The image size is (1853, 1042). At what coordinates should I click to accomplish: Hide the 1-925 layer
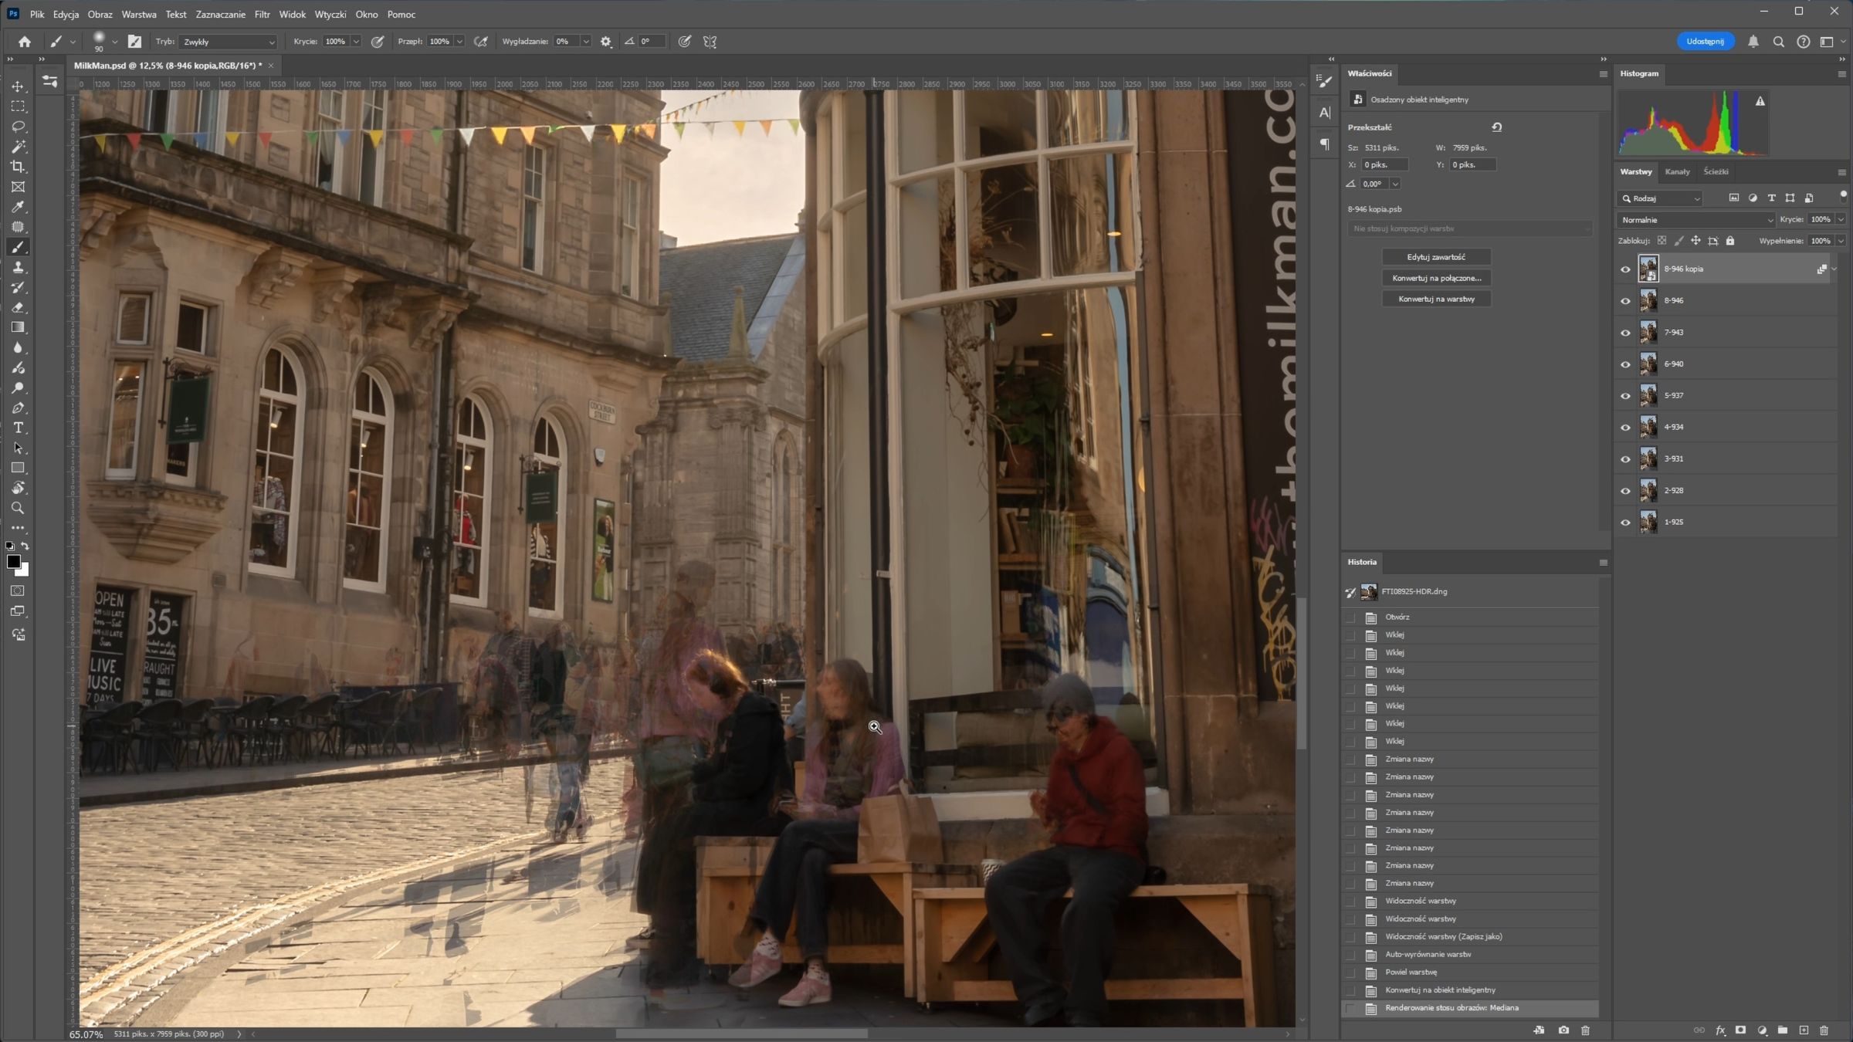tap(1625, 523)
